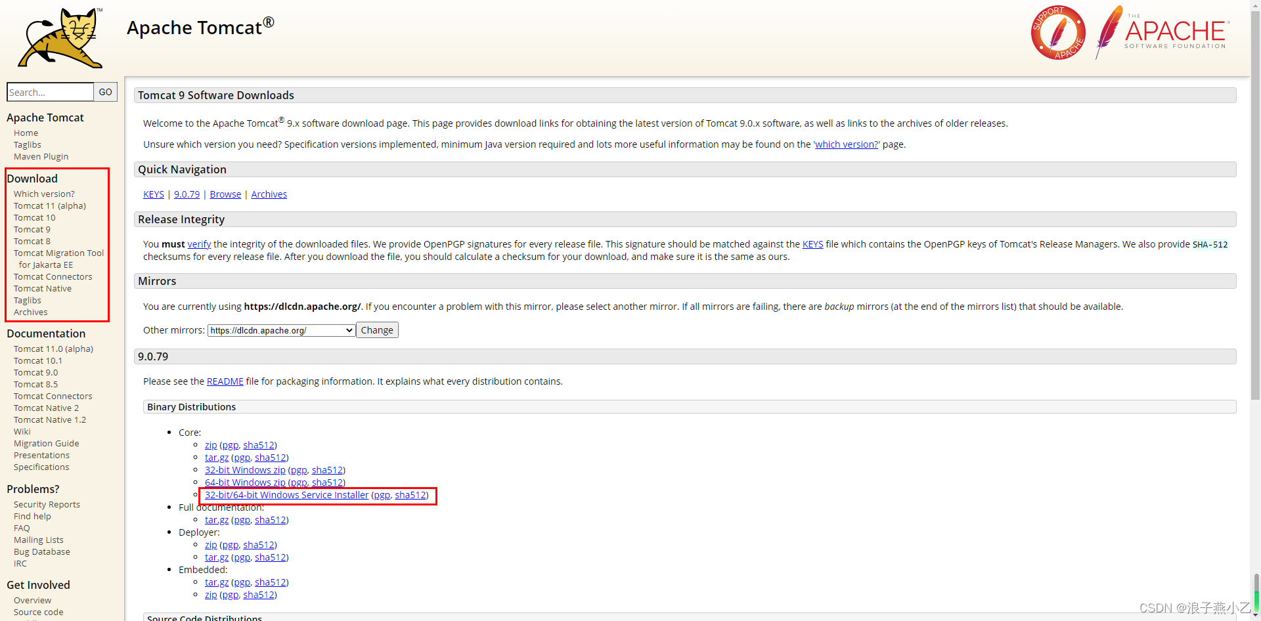Open Specifications in the sidebar
Image resolution: width=1261 pixels, height=621 pixels.
(41, 467)
